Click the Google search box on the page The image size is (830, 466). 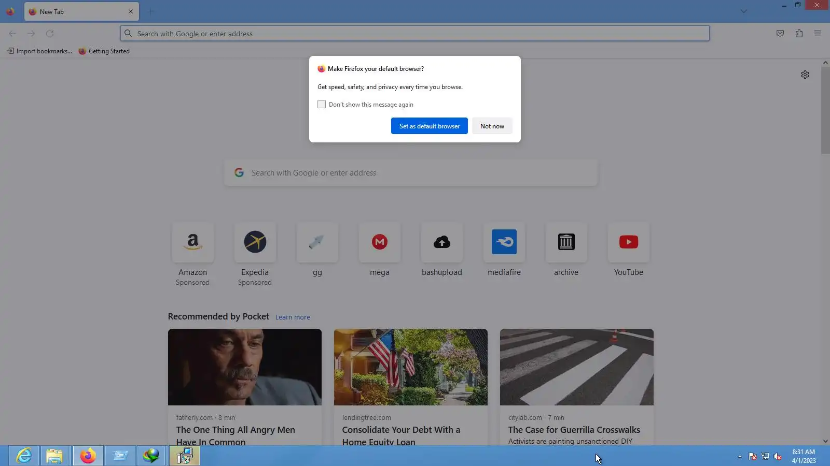(411, 173)
